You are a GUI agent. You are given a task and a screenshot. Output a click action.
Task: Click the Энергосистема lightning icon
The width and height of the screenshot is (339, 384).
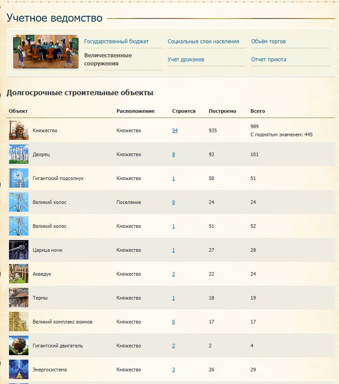tap(19, 370)
